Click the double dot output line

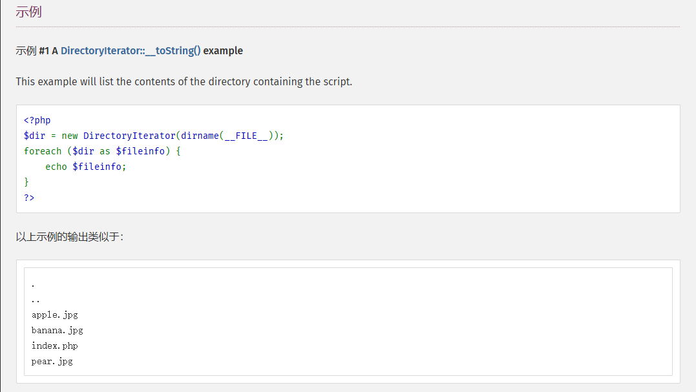pyautogui.click(x=35, y=300)
